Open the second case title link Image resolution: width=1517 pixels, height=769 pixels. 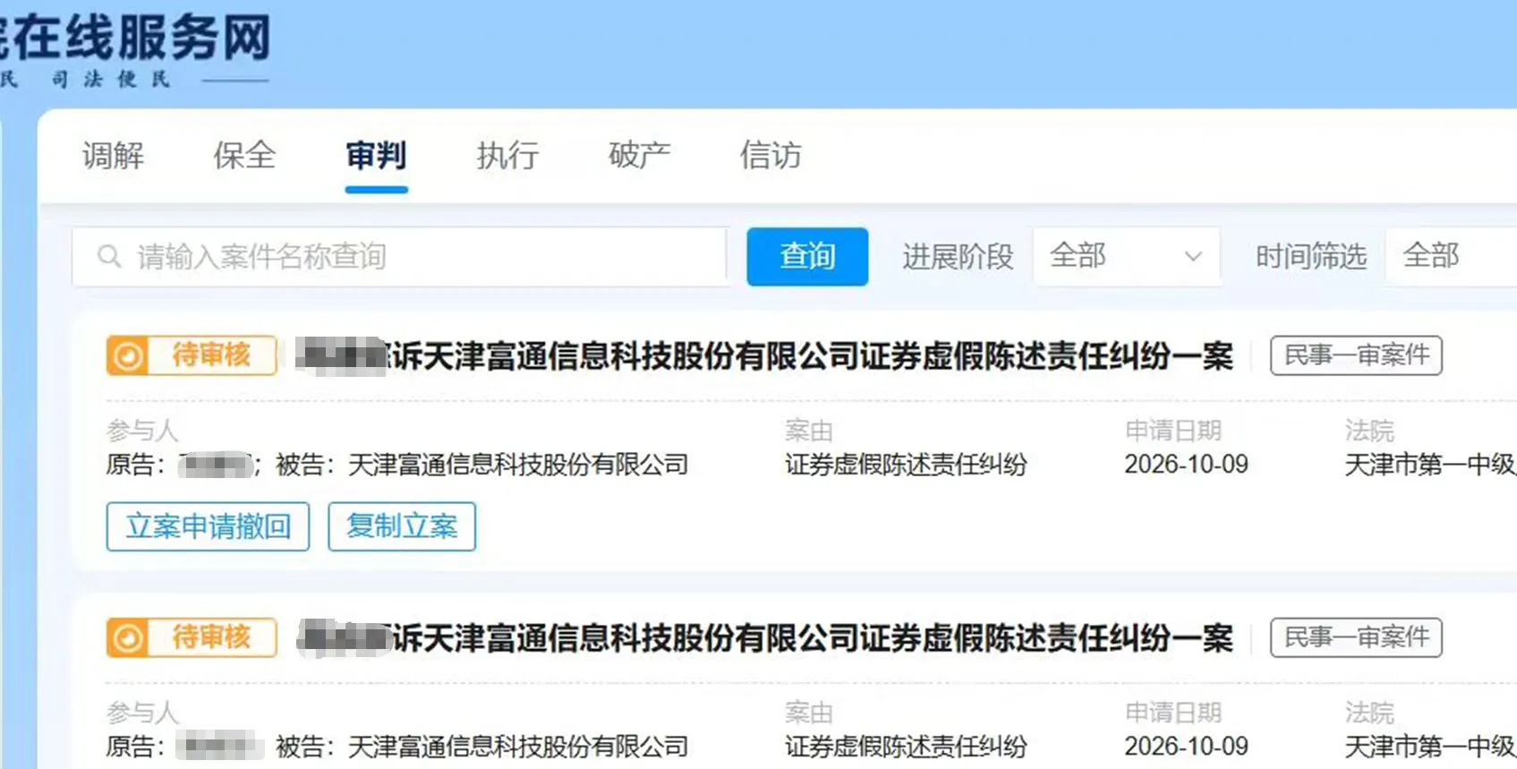(765, 638)
